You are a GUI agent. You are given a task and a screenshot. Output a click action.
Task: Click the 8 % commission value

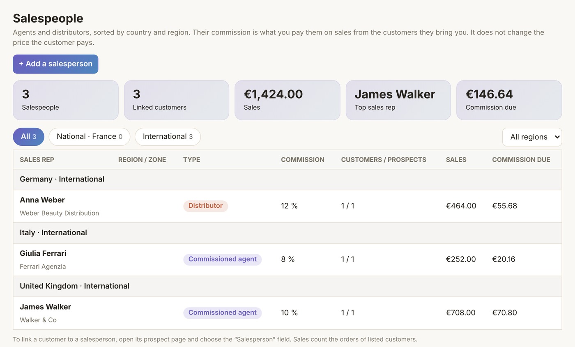(288, 259)
